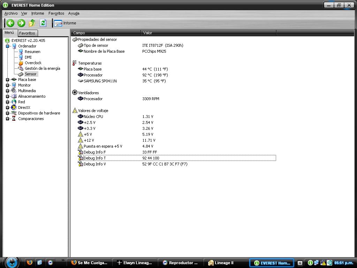Expand the Dispositivos de hardware node
357x268 pixels.
7,113
